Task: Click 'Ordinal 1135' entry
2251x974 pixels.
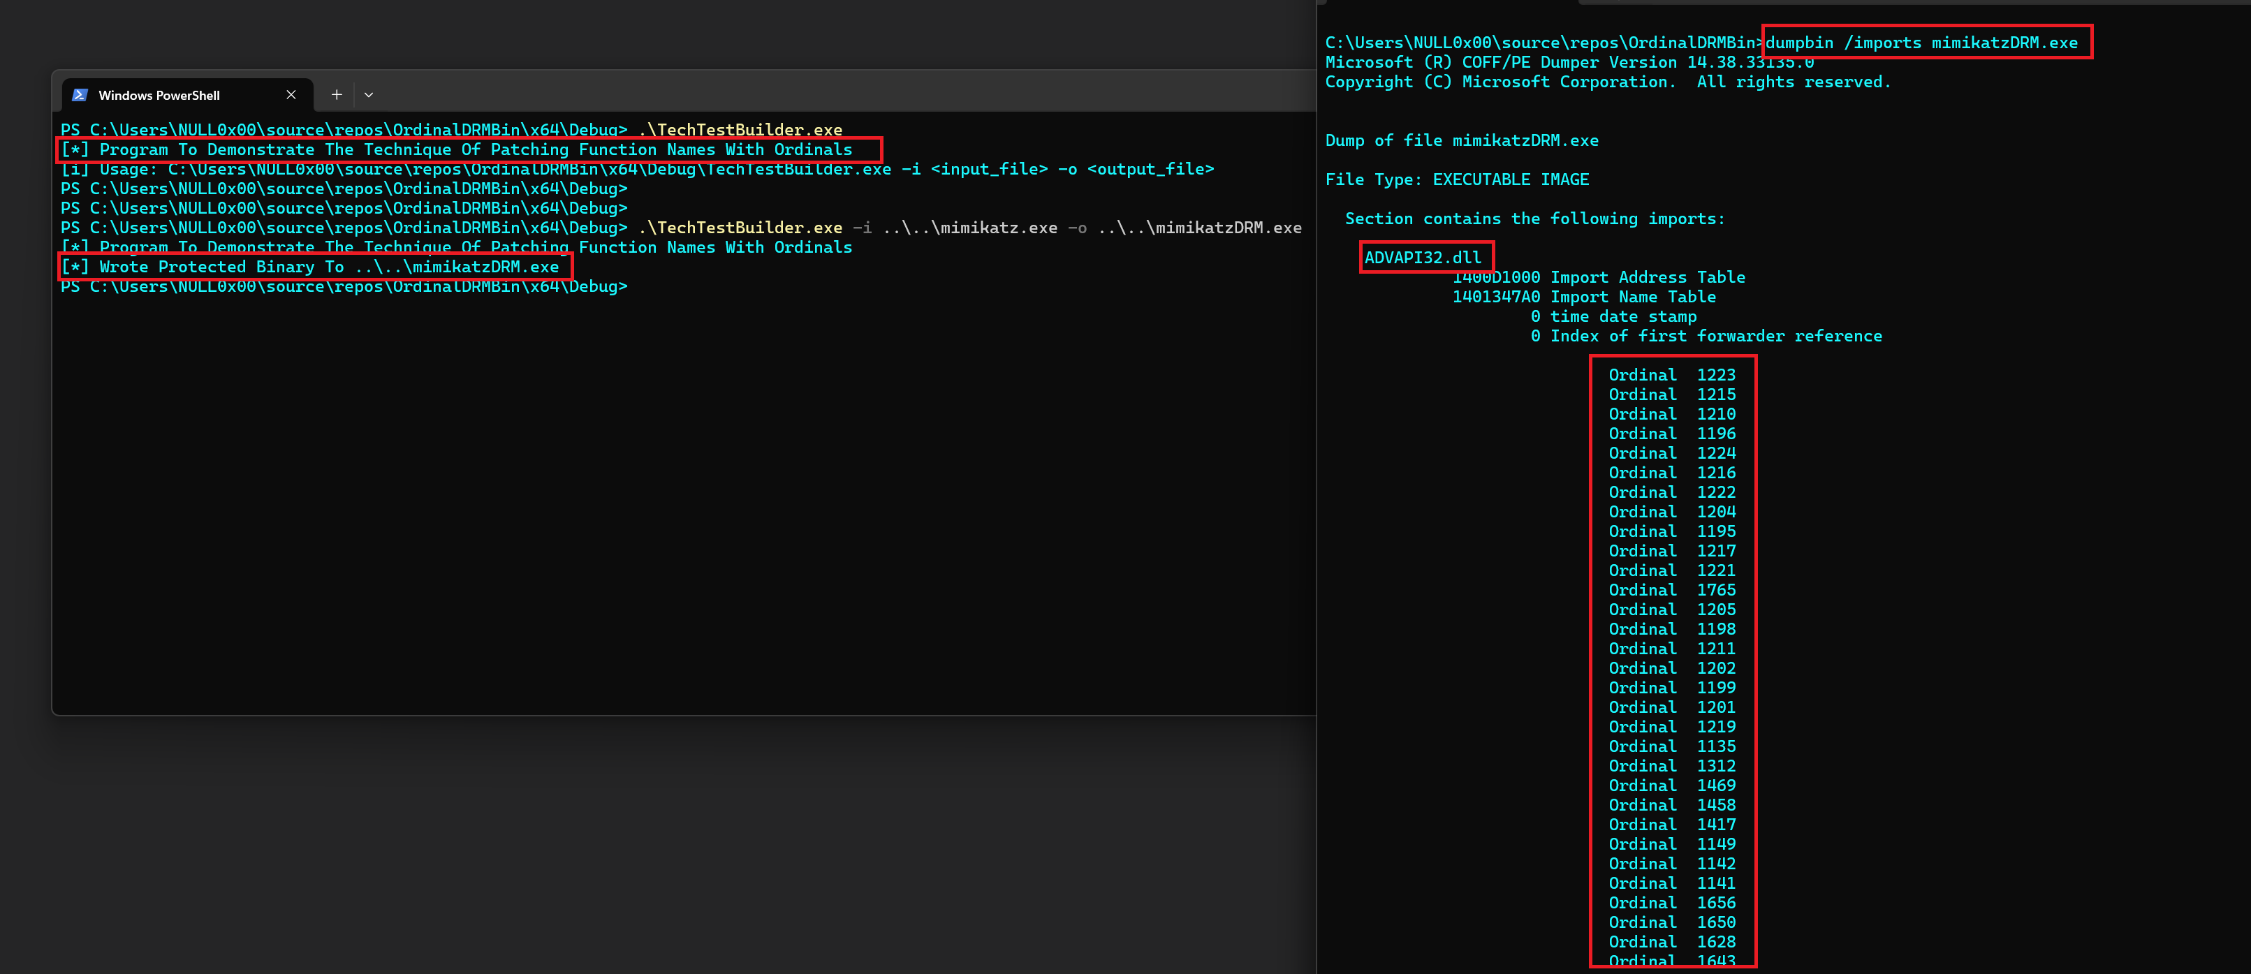Action: click(1673, 746)
